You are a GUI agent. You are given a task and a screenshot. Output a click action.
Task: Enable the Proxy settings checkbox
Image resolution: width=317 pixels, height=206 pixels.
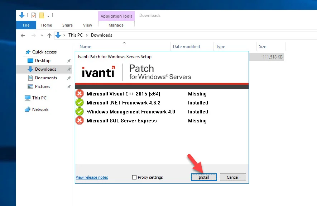[134, 177]
